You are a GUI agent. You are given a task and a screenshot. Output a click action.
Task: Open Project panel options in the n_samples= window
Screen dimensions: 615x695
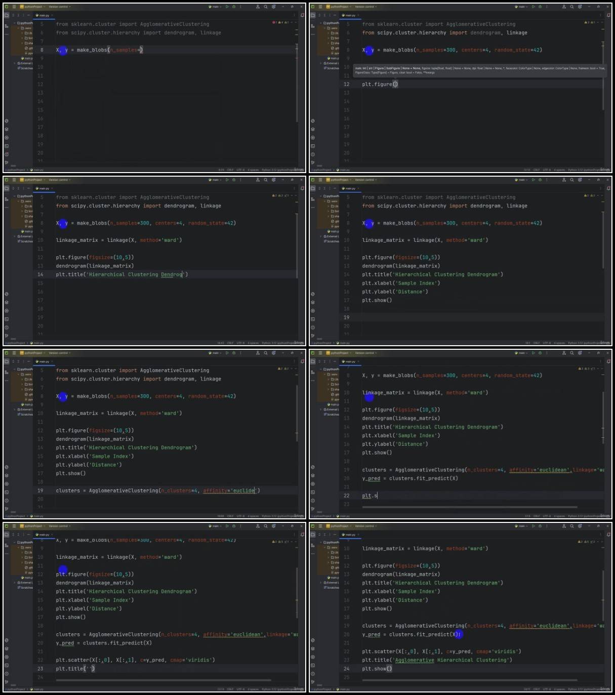tap(24, 16)
